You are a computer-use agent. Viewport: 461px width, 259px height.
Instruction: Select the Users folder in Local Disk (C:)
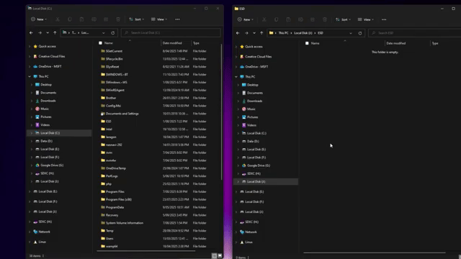[x=109, y=238]
